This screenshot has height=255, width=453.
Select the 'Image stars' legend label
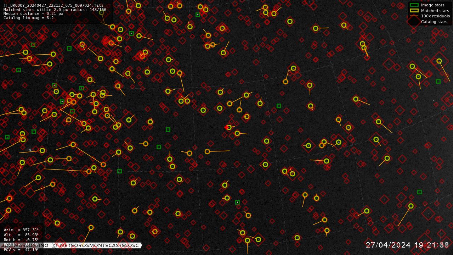point(432,5)
